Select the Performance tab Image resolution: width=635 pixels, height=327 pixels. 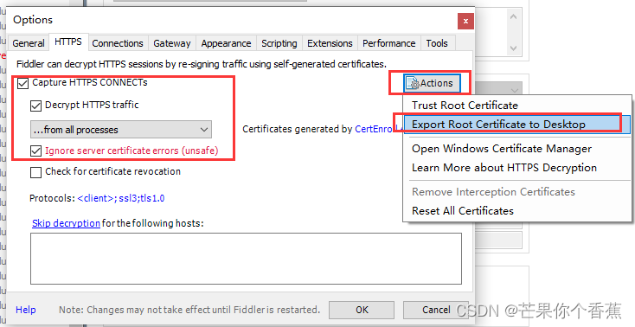(388, 43)
